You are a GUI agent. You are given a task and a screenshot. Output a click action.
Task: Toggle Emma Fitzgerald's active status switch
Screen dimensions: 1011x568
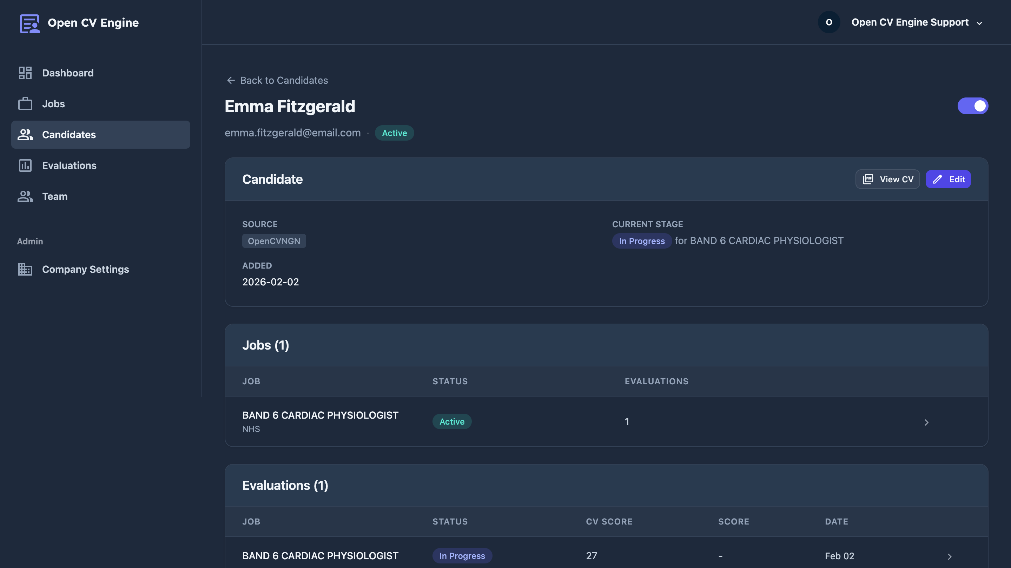click(x=972, y=106)
